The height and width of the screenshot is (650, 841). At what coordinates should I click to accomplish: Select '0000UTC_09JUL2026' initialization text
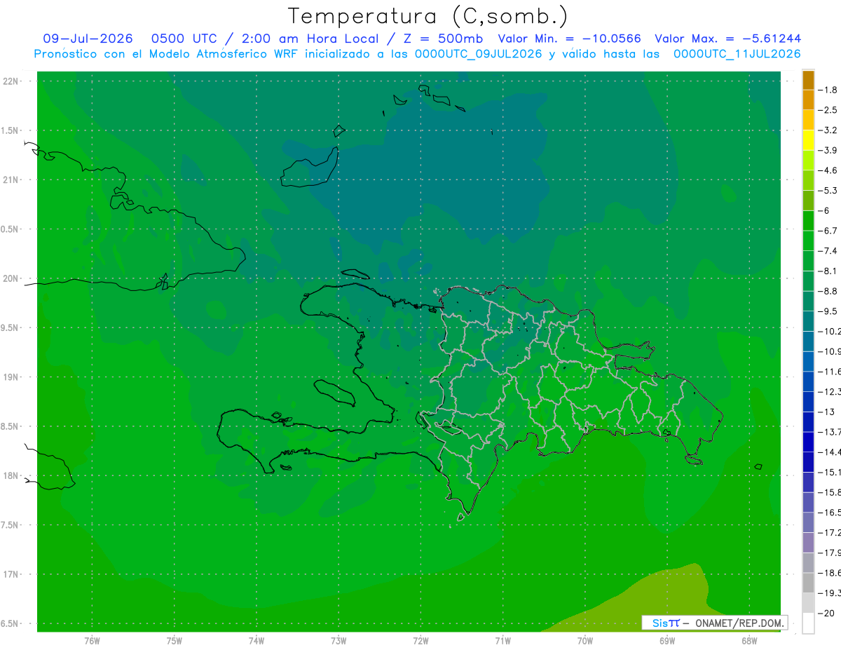click(x=478, y=54)
